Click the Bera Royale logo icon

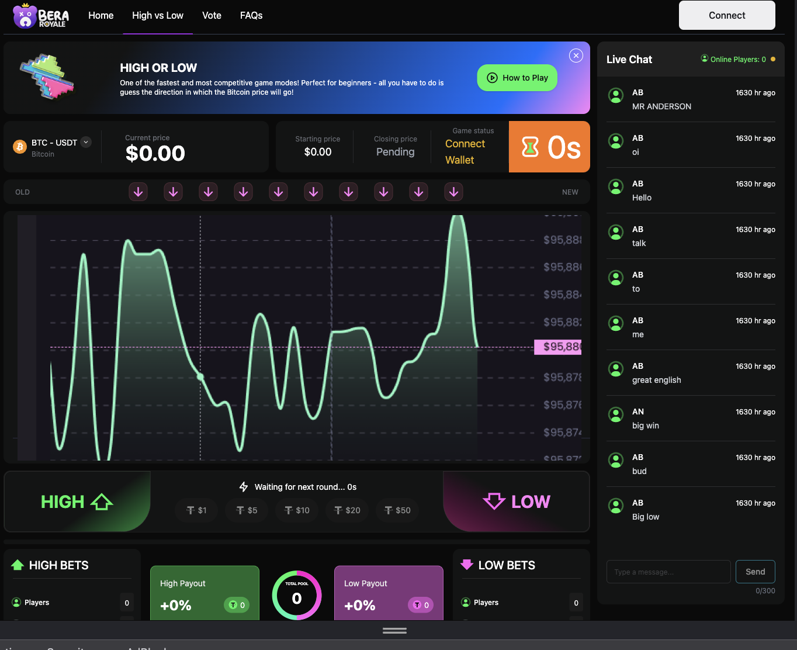[25, 16]
